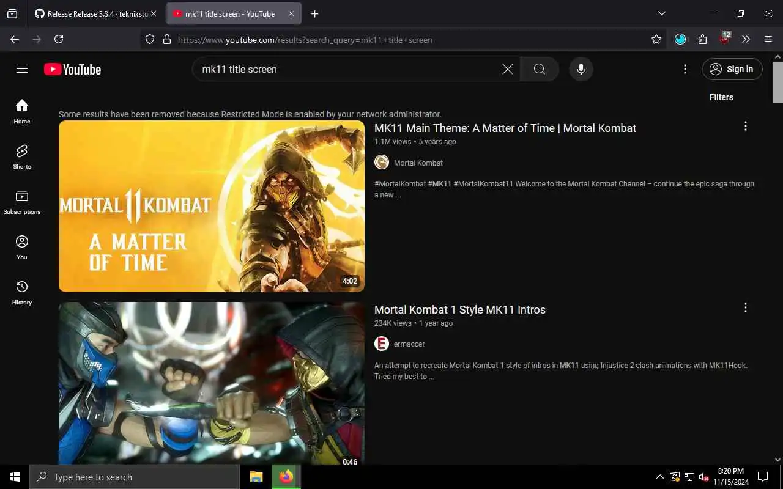The height and width of the screenshot is (489, 783).
Task: Click the Sign in button
Action: (732, 69)
